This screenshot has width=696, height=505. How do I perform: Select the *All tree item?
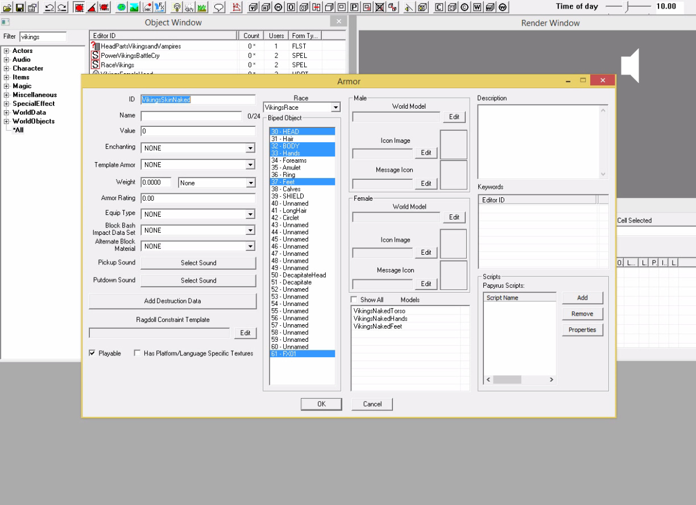(x=18, y=130)
